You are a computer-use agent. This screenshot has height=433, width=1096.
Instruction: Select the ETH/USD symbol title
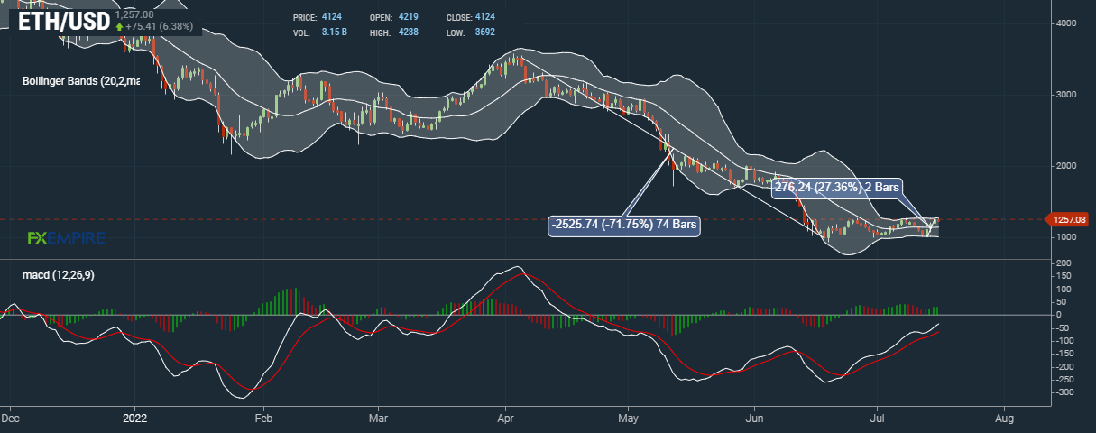(x=64, y=23)
